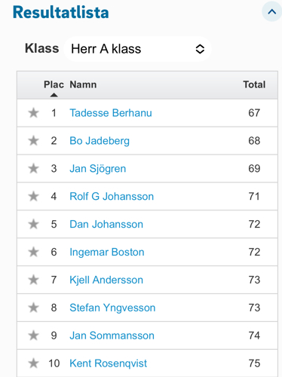Open Bo Jadeberg's player link
The height and width of the screenshot is (377, 282).
tap(100, 141)
